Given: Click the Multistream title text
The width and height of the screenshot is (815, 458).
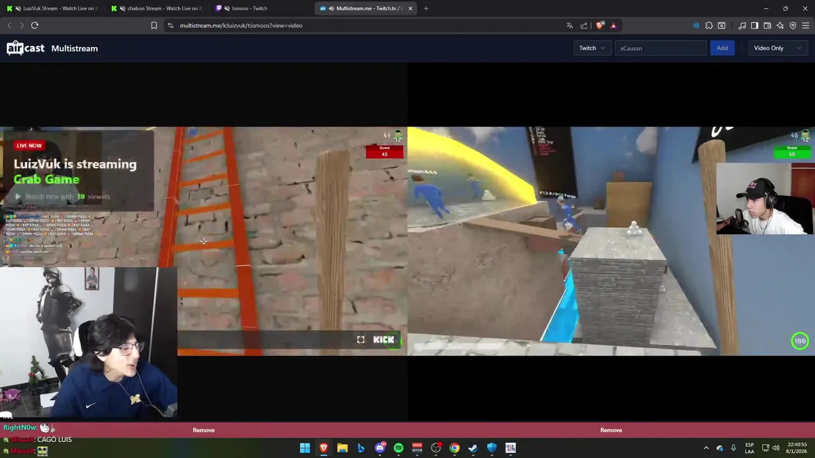Looking at the screenshot, I should (74, 48).
